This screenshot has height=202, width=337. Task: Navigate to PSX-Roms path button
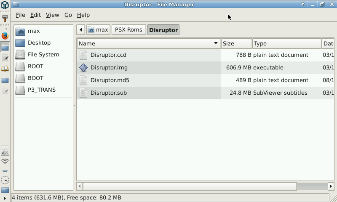[x=128, y=29]
